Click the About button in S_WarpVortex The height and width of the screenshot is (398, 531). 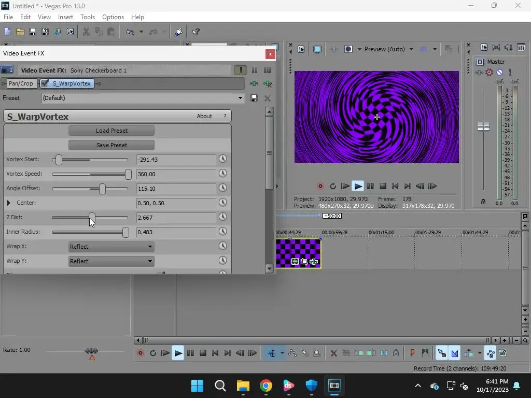coord(204,116)
